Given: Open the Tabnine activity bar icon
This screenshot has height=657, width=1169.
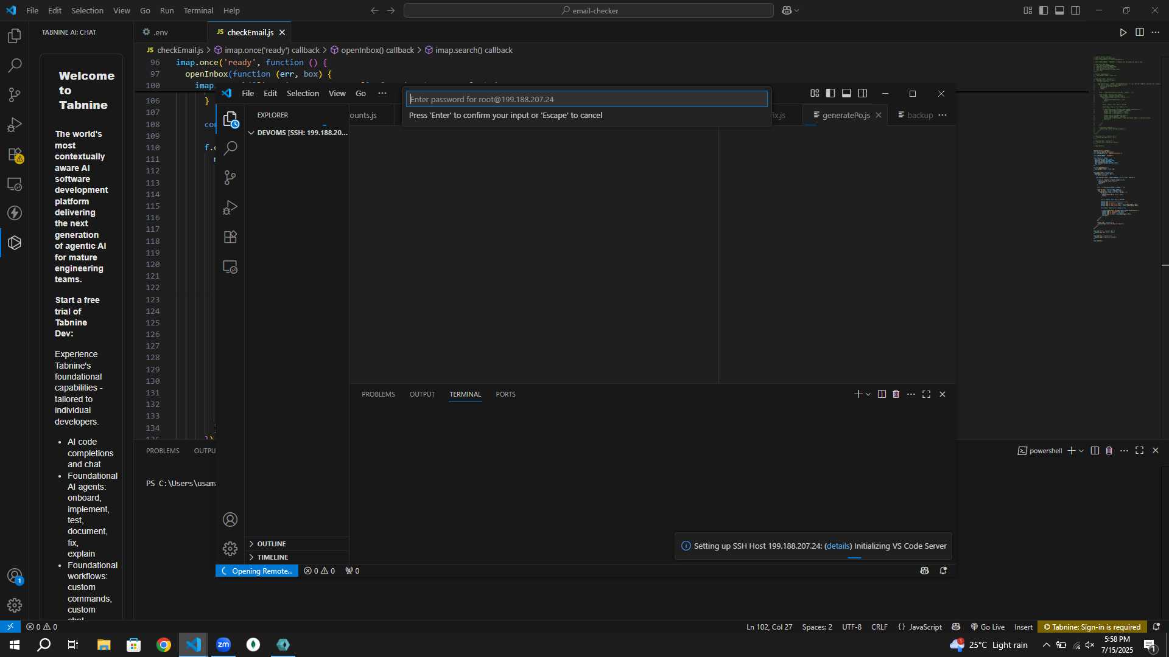Looking at the screenshot, I should click(15, 243).
